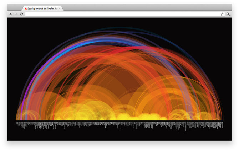The height and width of the screenshot is (151, 239).
Task: Reload the page with the refresh icon
Action: click(x=22, y=14)
